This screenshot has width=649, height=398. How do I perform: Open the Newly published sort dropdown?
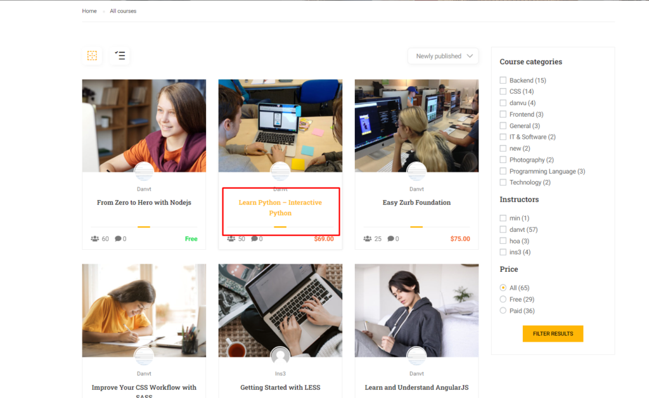443,56
